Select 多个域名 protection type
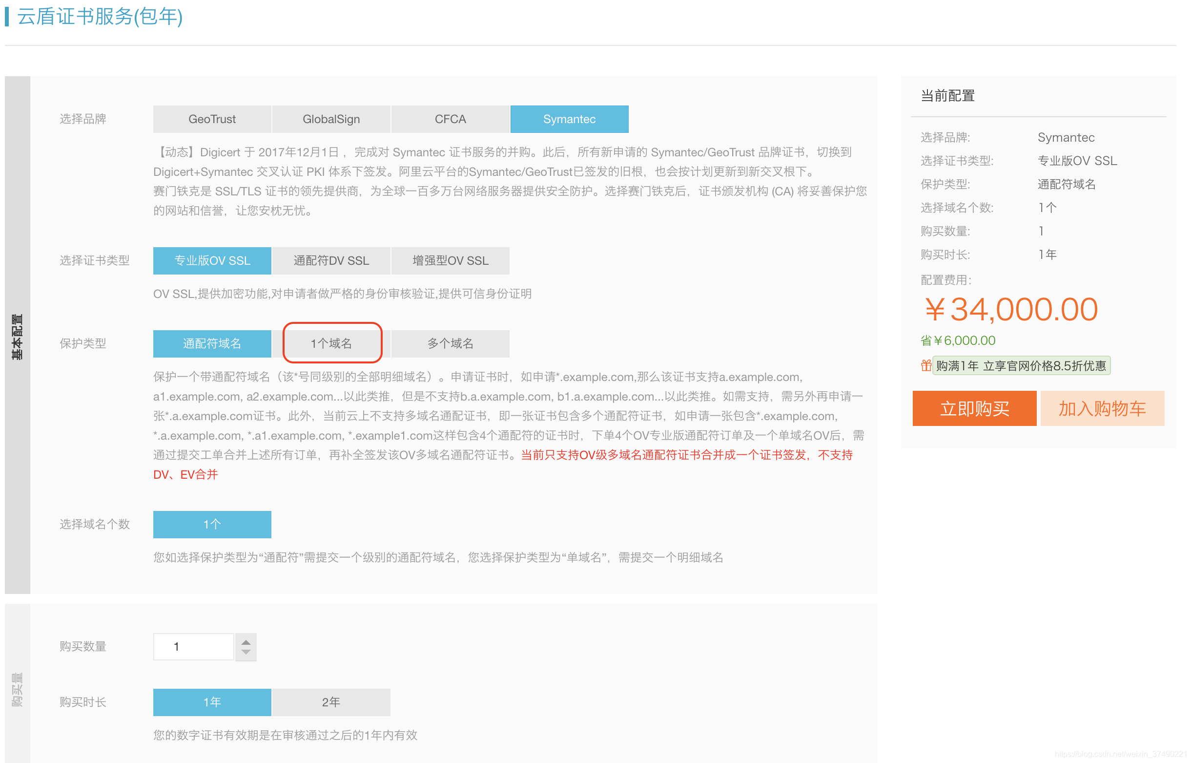The height and width of the screenshot is (763, 1191). point(451,344)
